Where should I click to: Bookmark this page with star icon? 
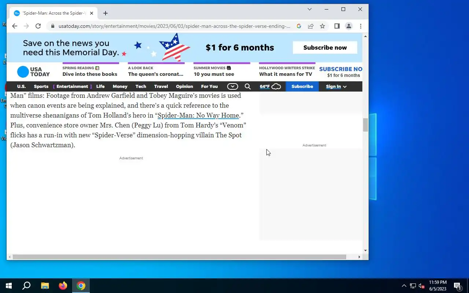click(322, 26)
